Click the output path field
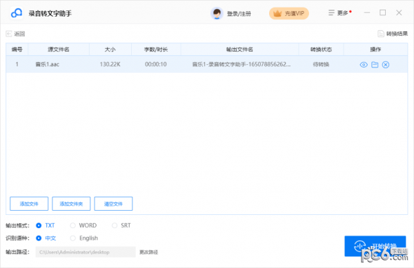Viewport: 414px width, 268px height. 86,252
